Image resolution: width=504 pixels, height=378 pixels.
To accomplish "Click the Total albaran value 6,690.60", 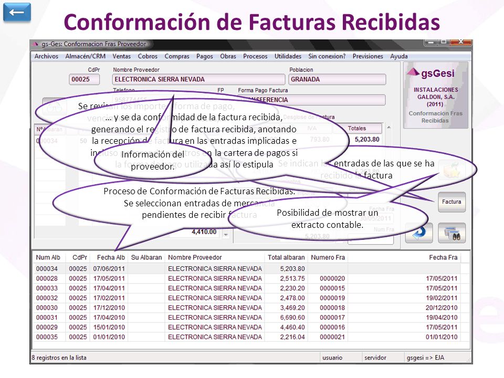I will point(292,318).
